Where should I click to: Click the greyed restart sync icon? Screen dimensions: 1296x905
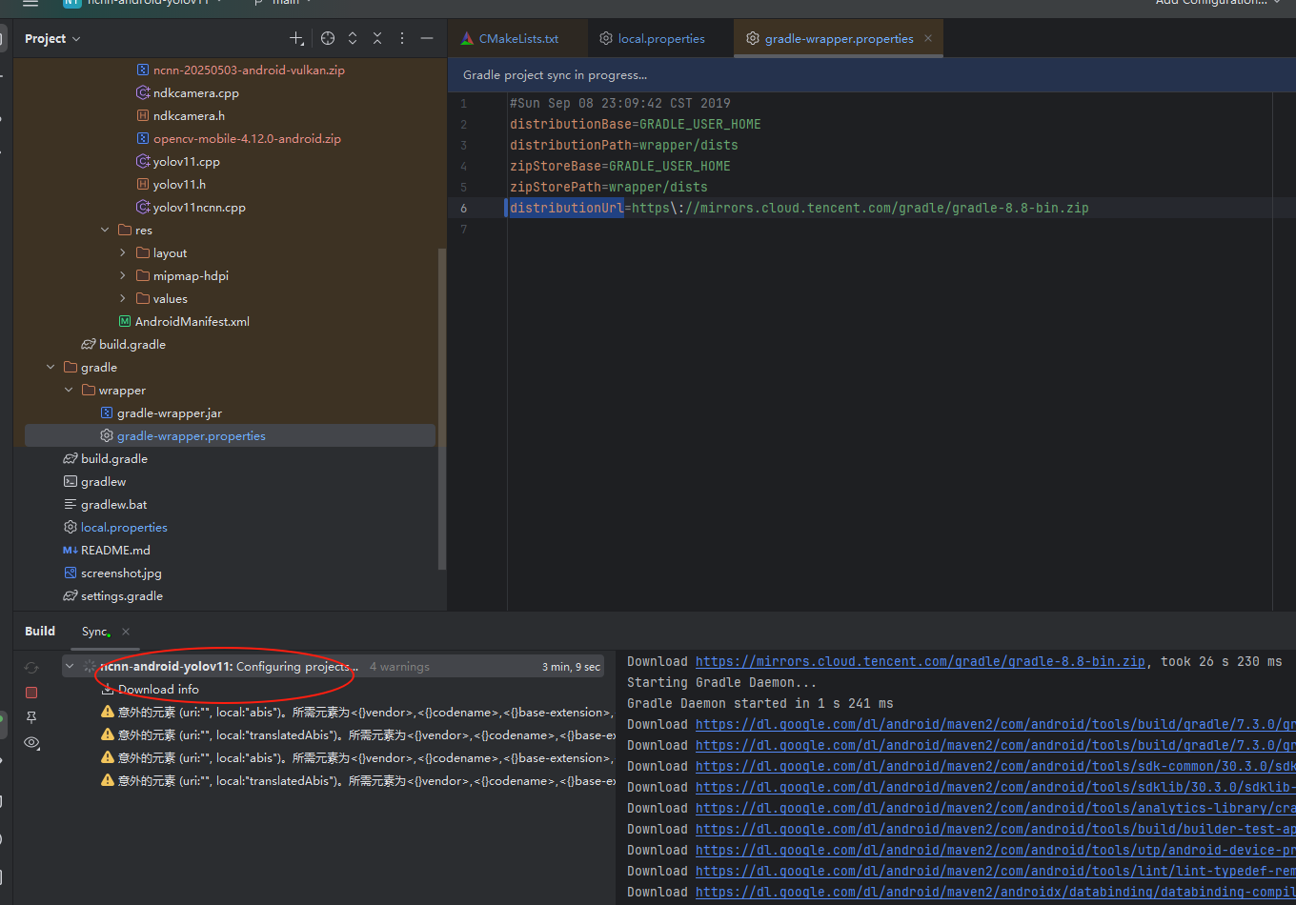pyautogui.click(x=31, y=668)
